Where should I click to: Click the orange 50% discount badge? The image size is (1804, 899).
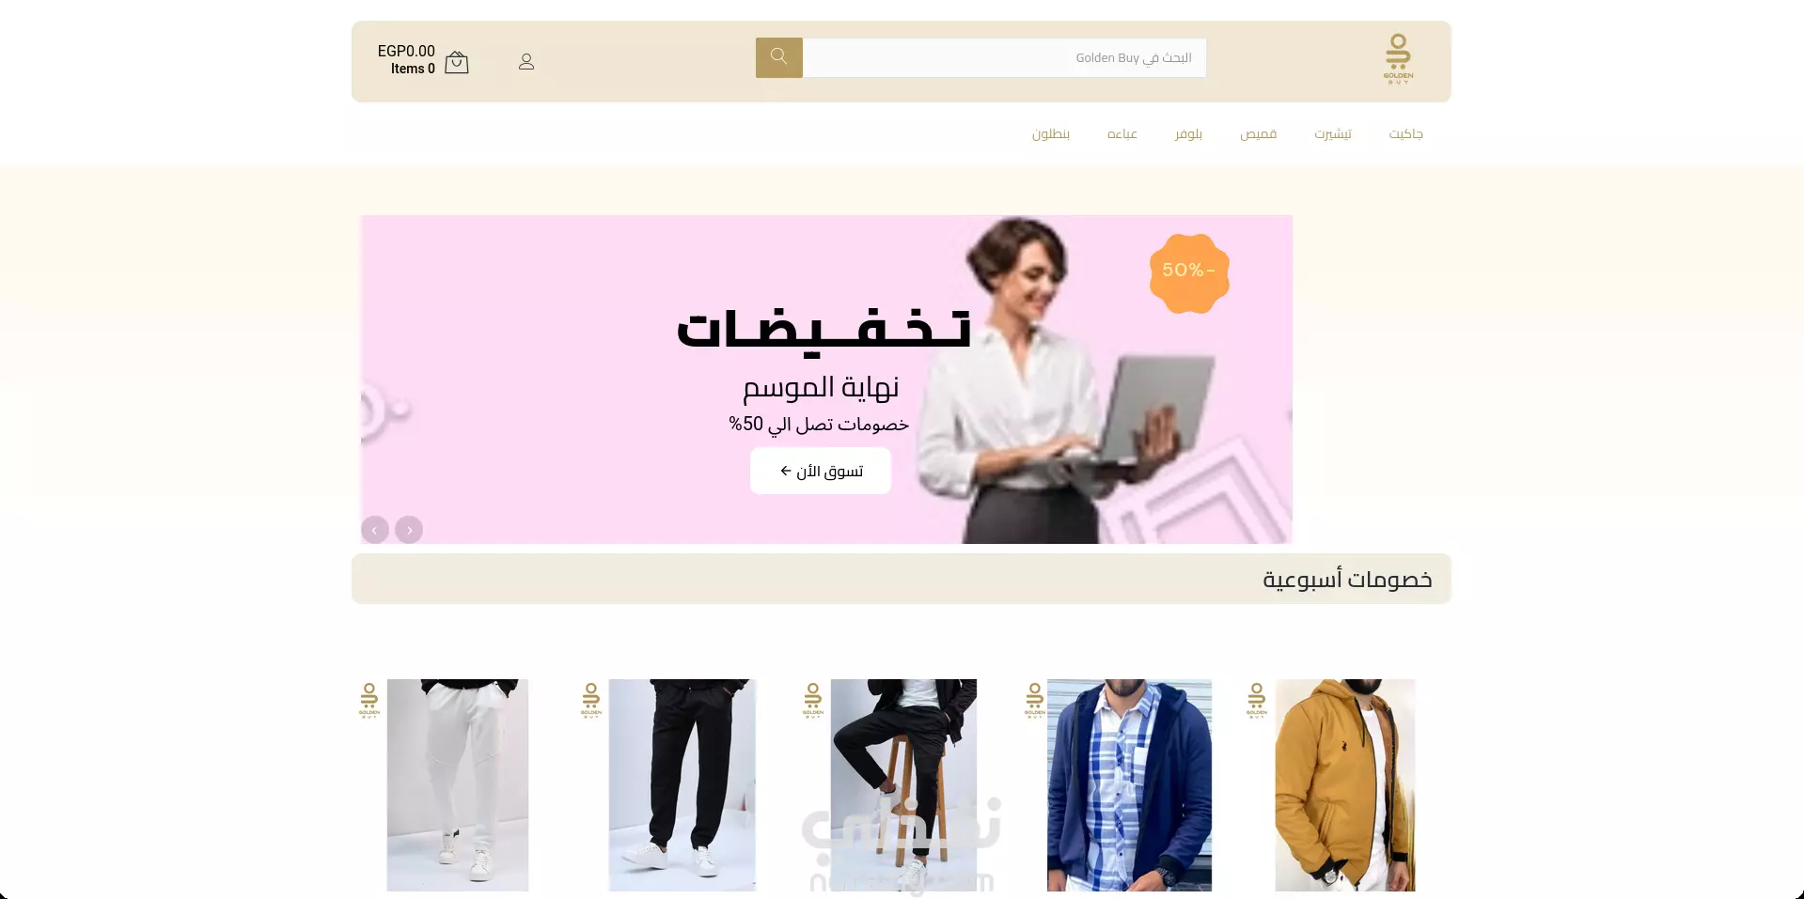(x=1189, y=272)
